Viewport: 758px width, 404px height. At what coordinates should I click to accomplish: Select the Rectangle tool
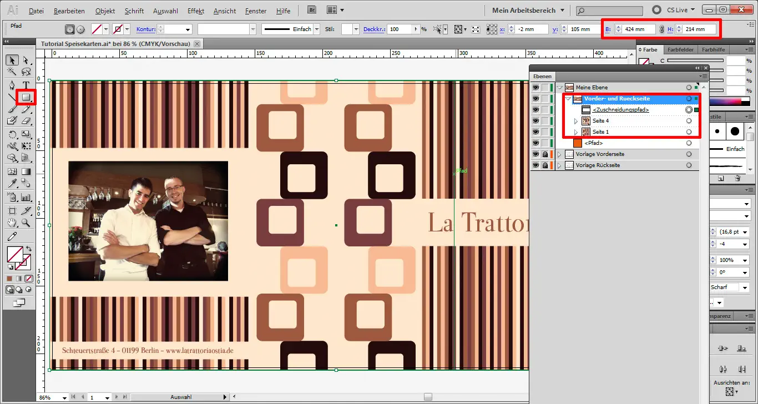(26, 97)
